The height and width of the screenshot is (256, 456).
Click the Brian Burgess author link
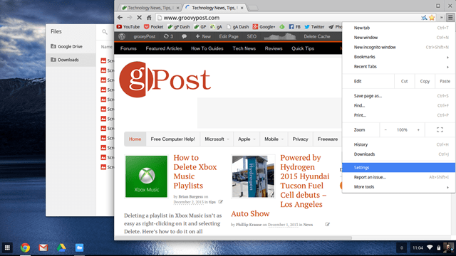(x=190, y=196)
